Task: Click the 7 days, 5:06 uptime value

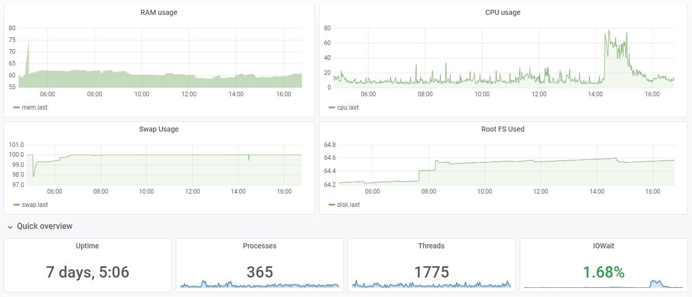Action: 87,272
